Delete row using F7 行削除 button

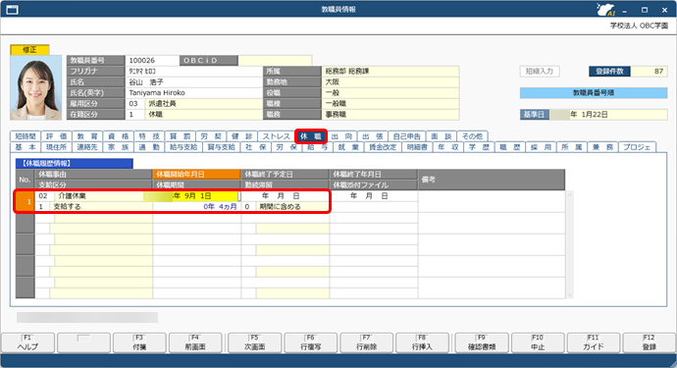[x=367, y=342]
